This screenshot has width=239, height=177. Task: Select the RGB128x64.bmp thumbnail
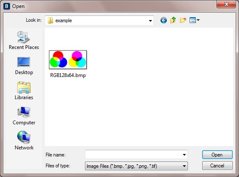[68, 59]
